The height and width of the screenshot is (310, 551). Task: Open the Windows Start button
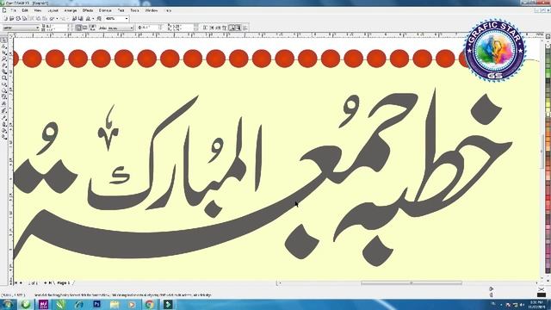click(8, 304)
